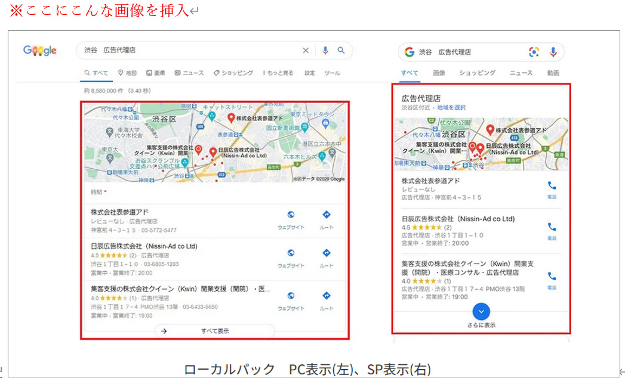Click the microphone icon in desktop search bar
Viewport: 625px width, 378px height.
(325, 51)
